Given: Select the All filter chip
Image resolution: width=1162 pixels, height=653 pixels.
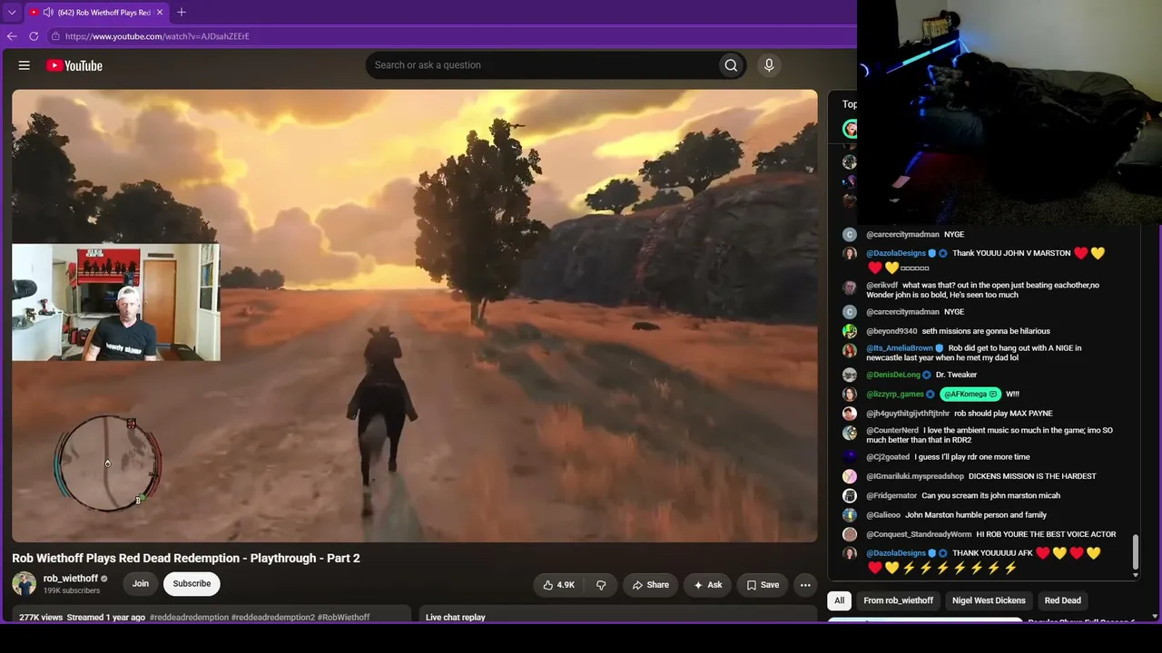Looking at the screenshot, I should (840, 600).
